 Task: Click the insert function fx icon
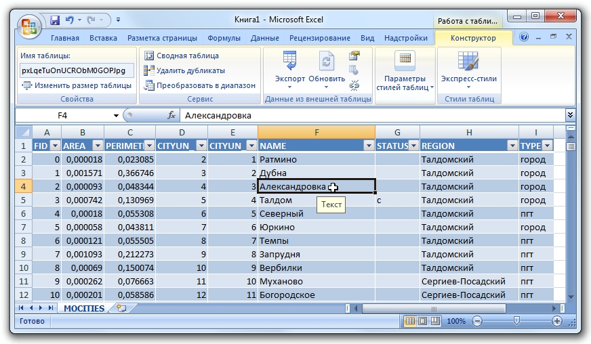(171, 115)
